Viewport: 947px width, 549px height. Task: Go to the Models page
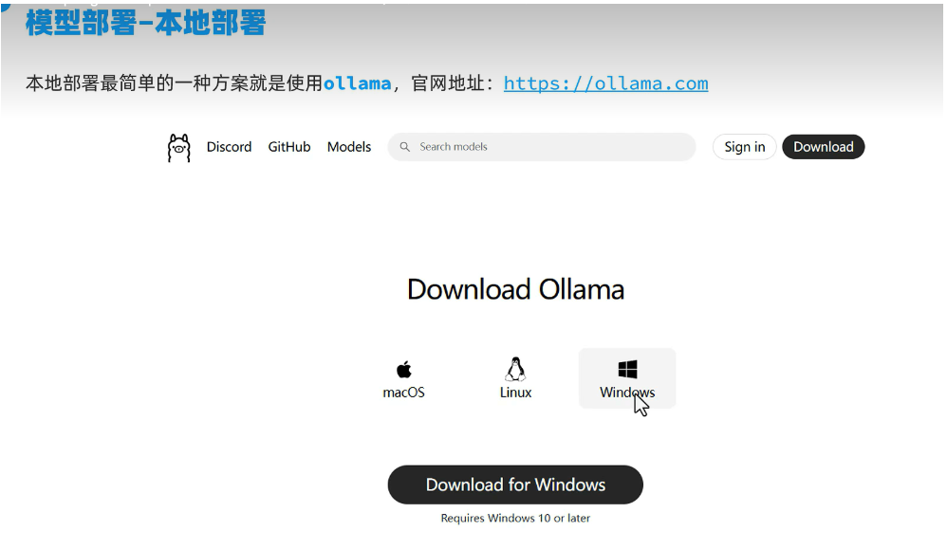coord(349,147)
